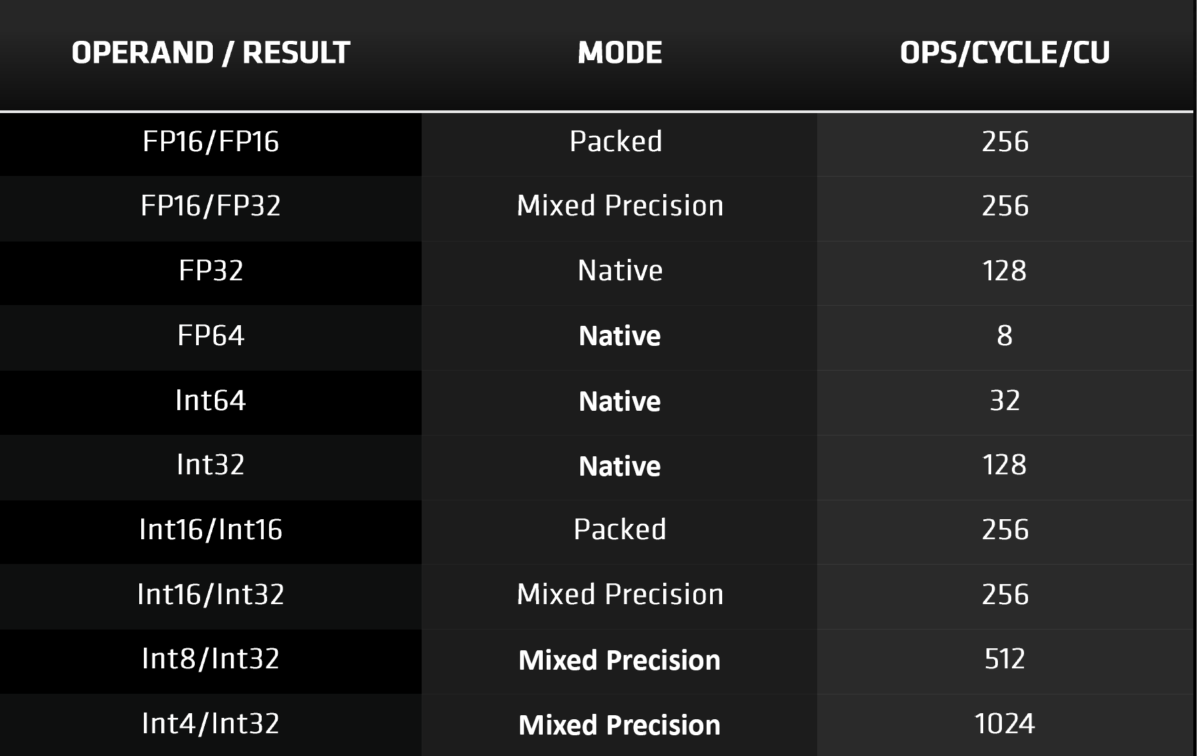Select the FP16/FP16 operand cell
The width and height of the screenshot is (1198, 756).
(x=211, y=142)
